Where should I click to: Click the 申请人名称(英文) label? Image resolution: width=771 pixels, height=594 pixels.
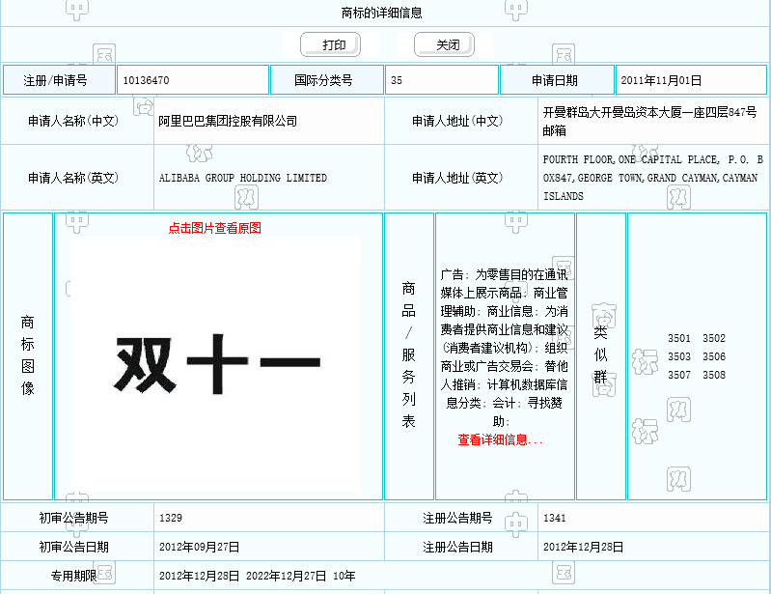click(x=73, y=178)
